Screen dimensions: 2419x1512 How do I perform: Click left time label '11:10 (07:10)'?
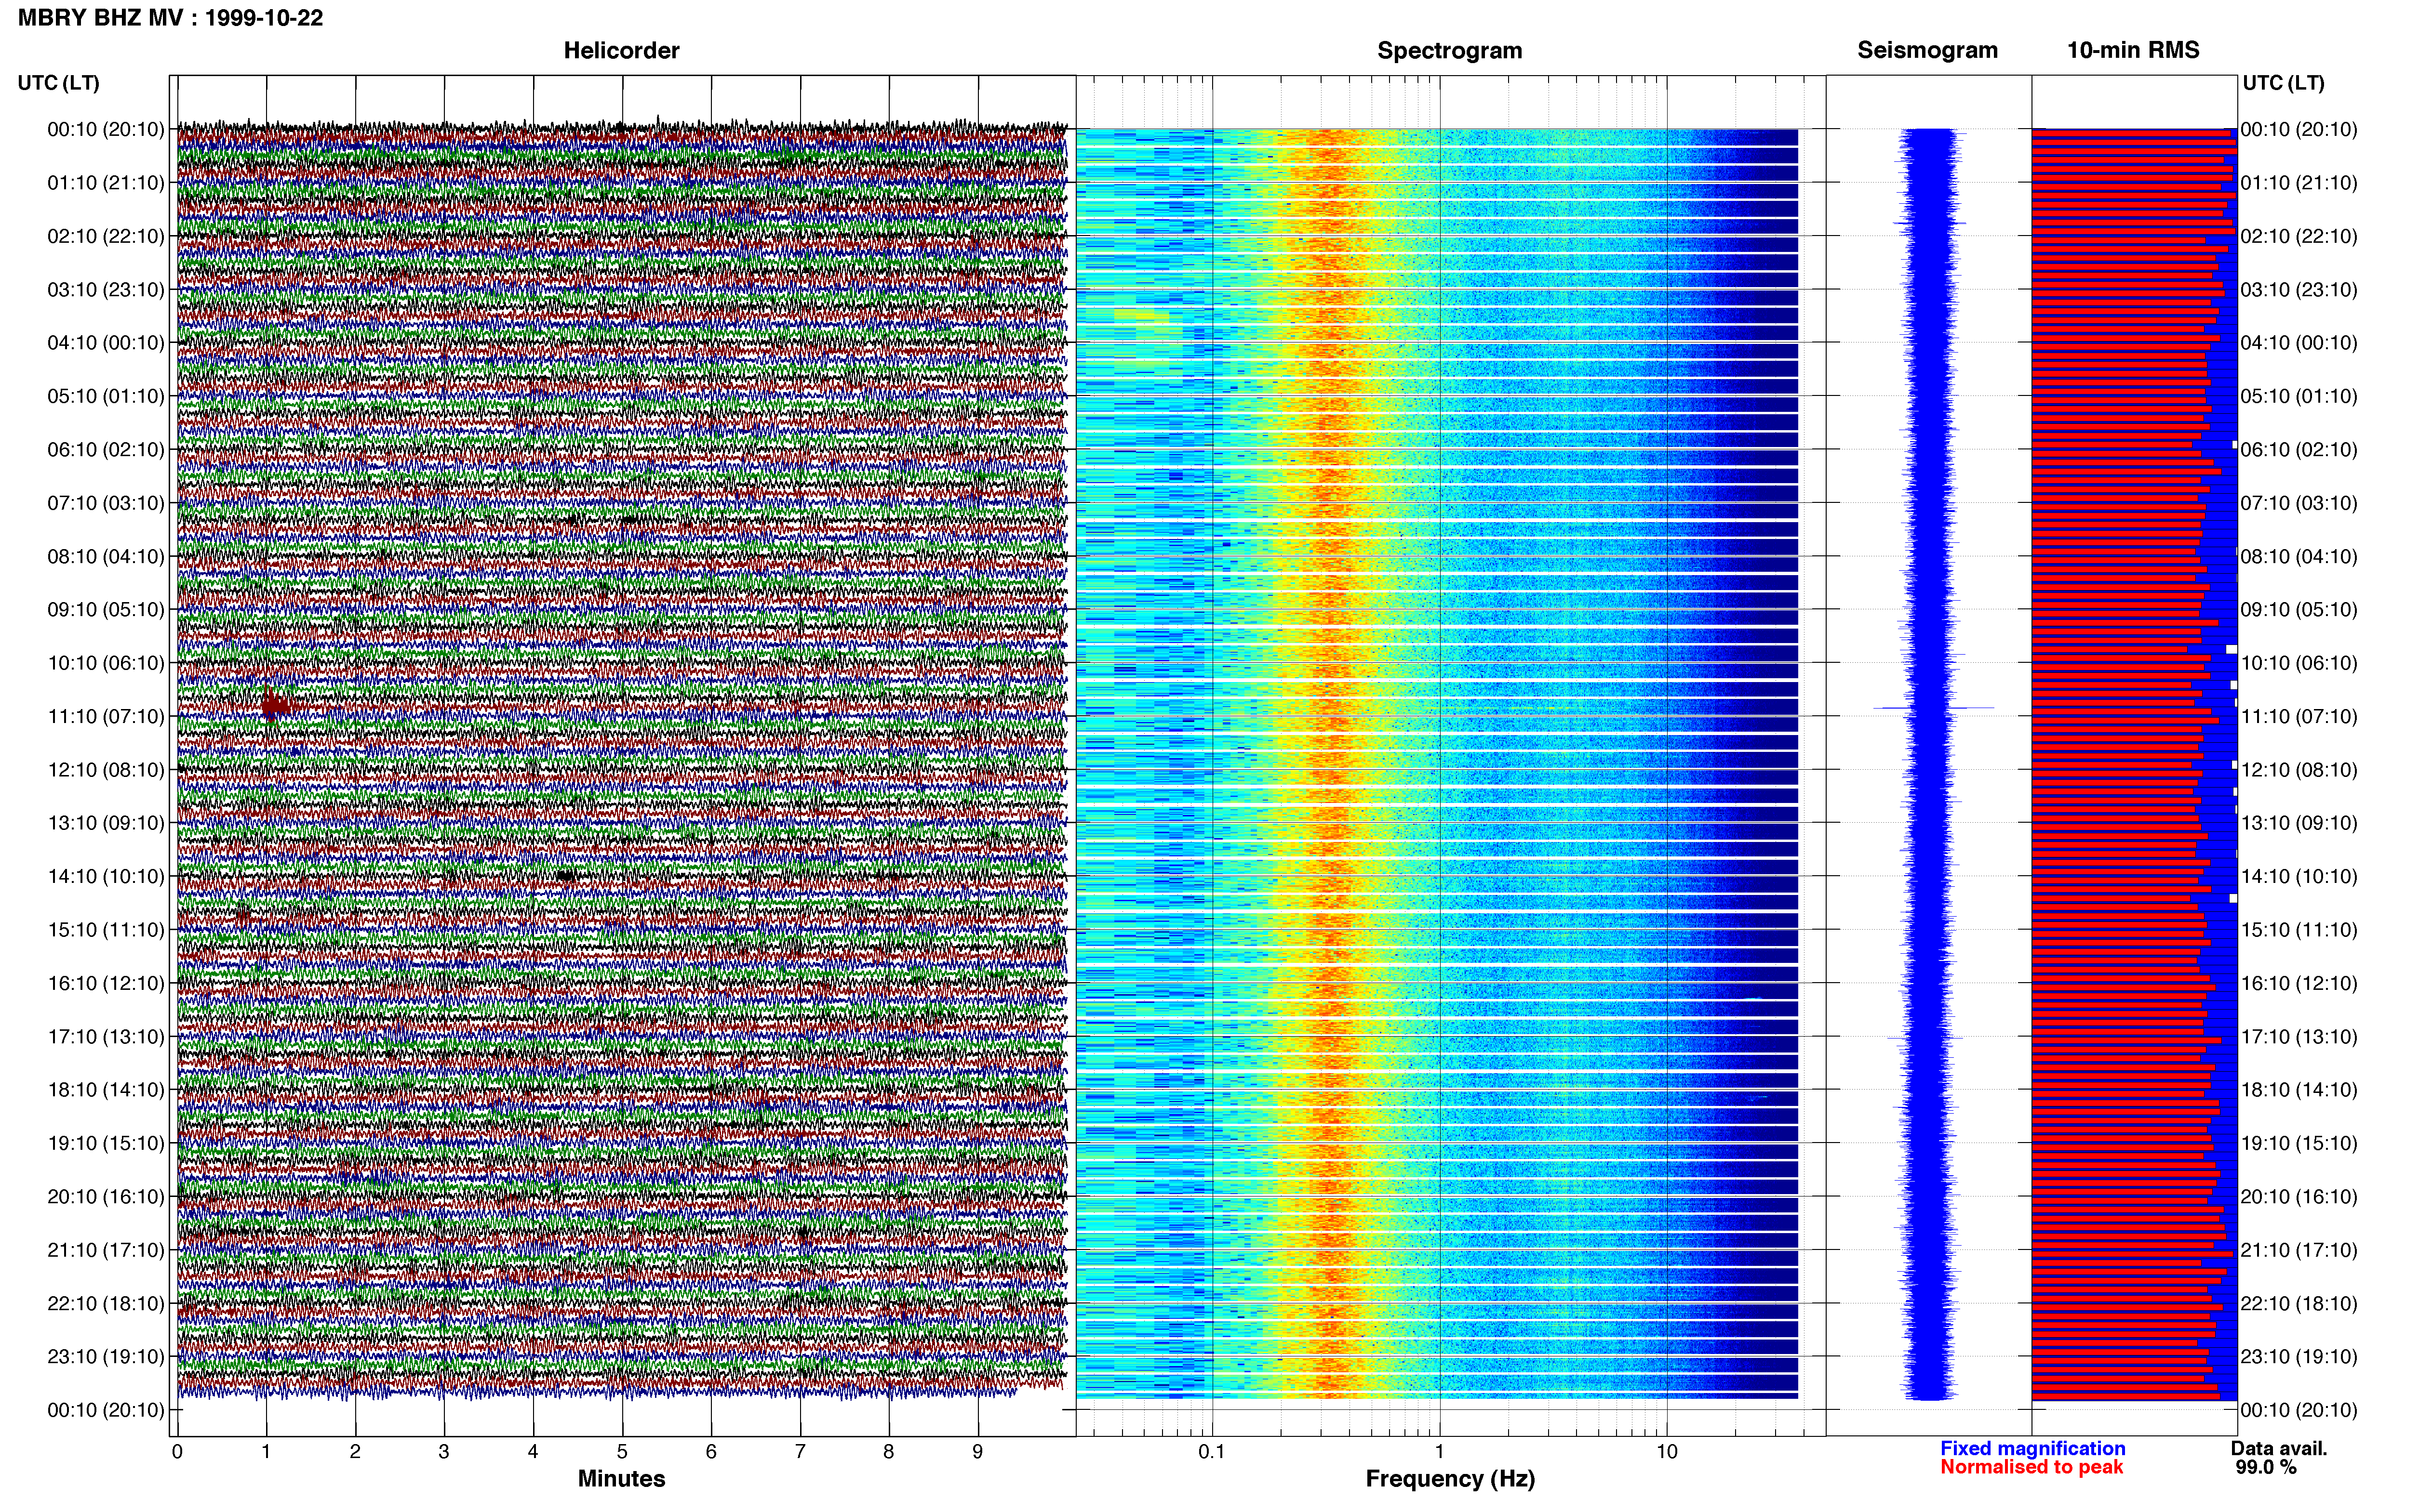pyautogui.click(x=106, y=716)
